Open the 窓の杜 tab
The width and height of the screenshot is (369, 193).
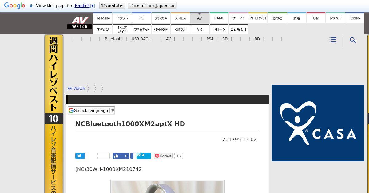[277, 18]
